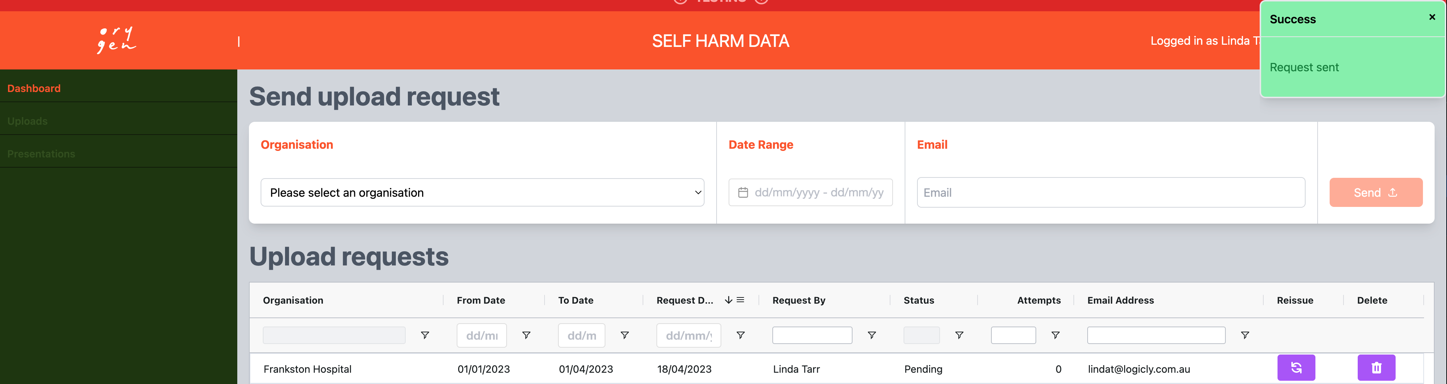Image resolution: width=1447 pixels, height=384 pixels.
Task: Click the Send button
Action: click(x=1376, y=192)
